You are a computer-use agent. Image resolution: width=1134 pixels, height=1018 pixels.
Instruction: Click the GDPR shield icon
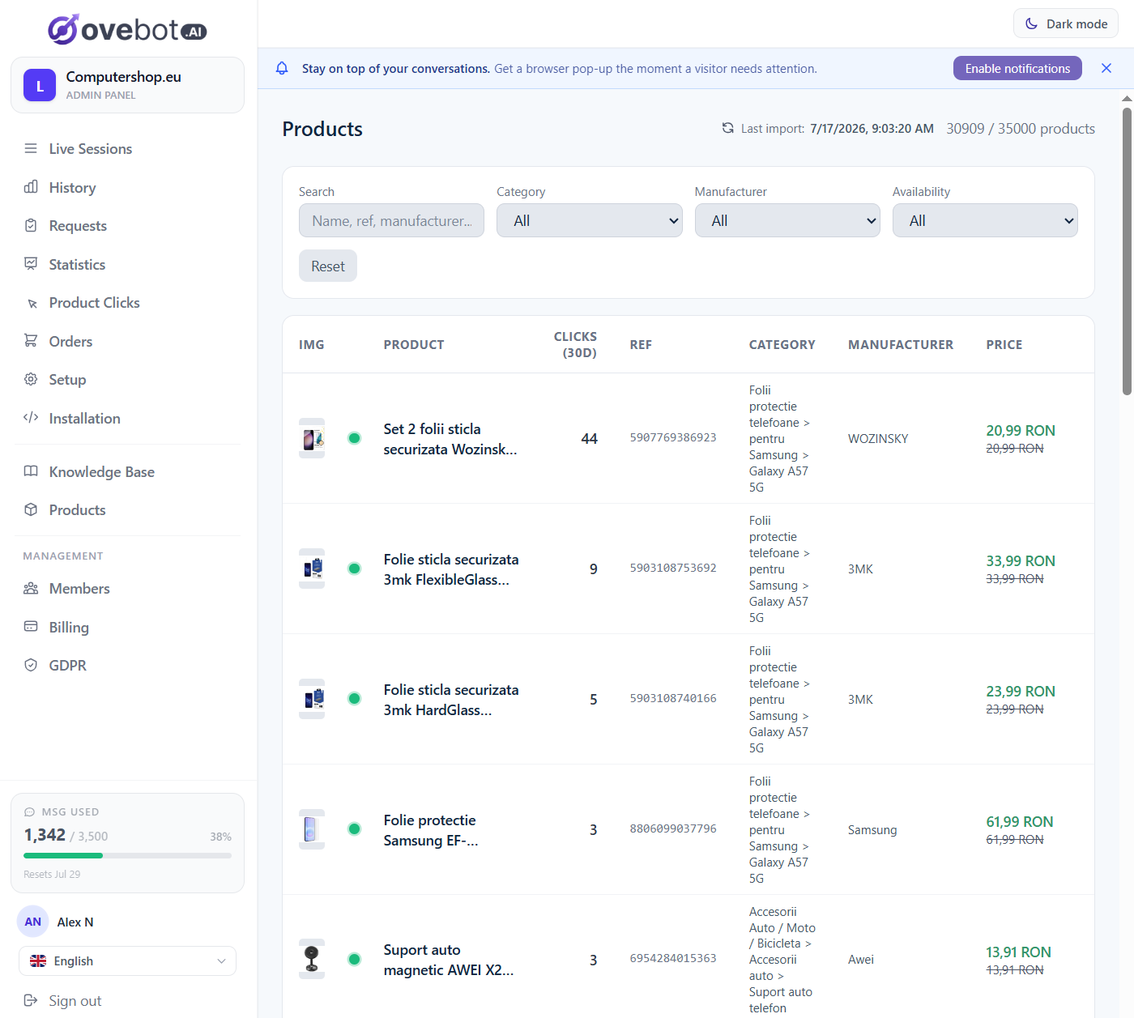click(x=31, y=665)
